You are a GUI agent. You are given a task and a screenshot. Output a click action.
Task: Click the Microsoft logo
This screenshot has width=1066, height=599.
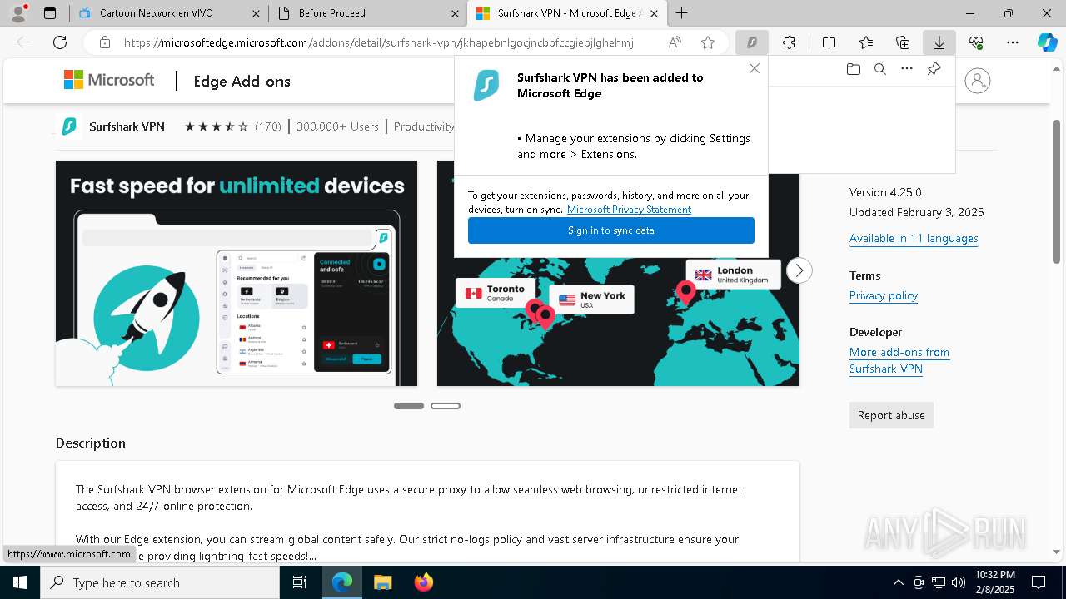point(109,80)
